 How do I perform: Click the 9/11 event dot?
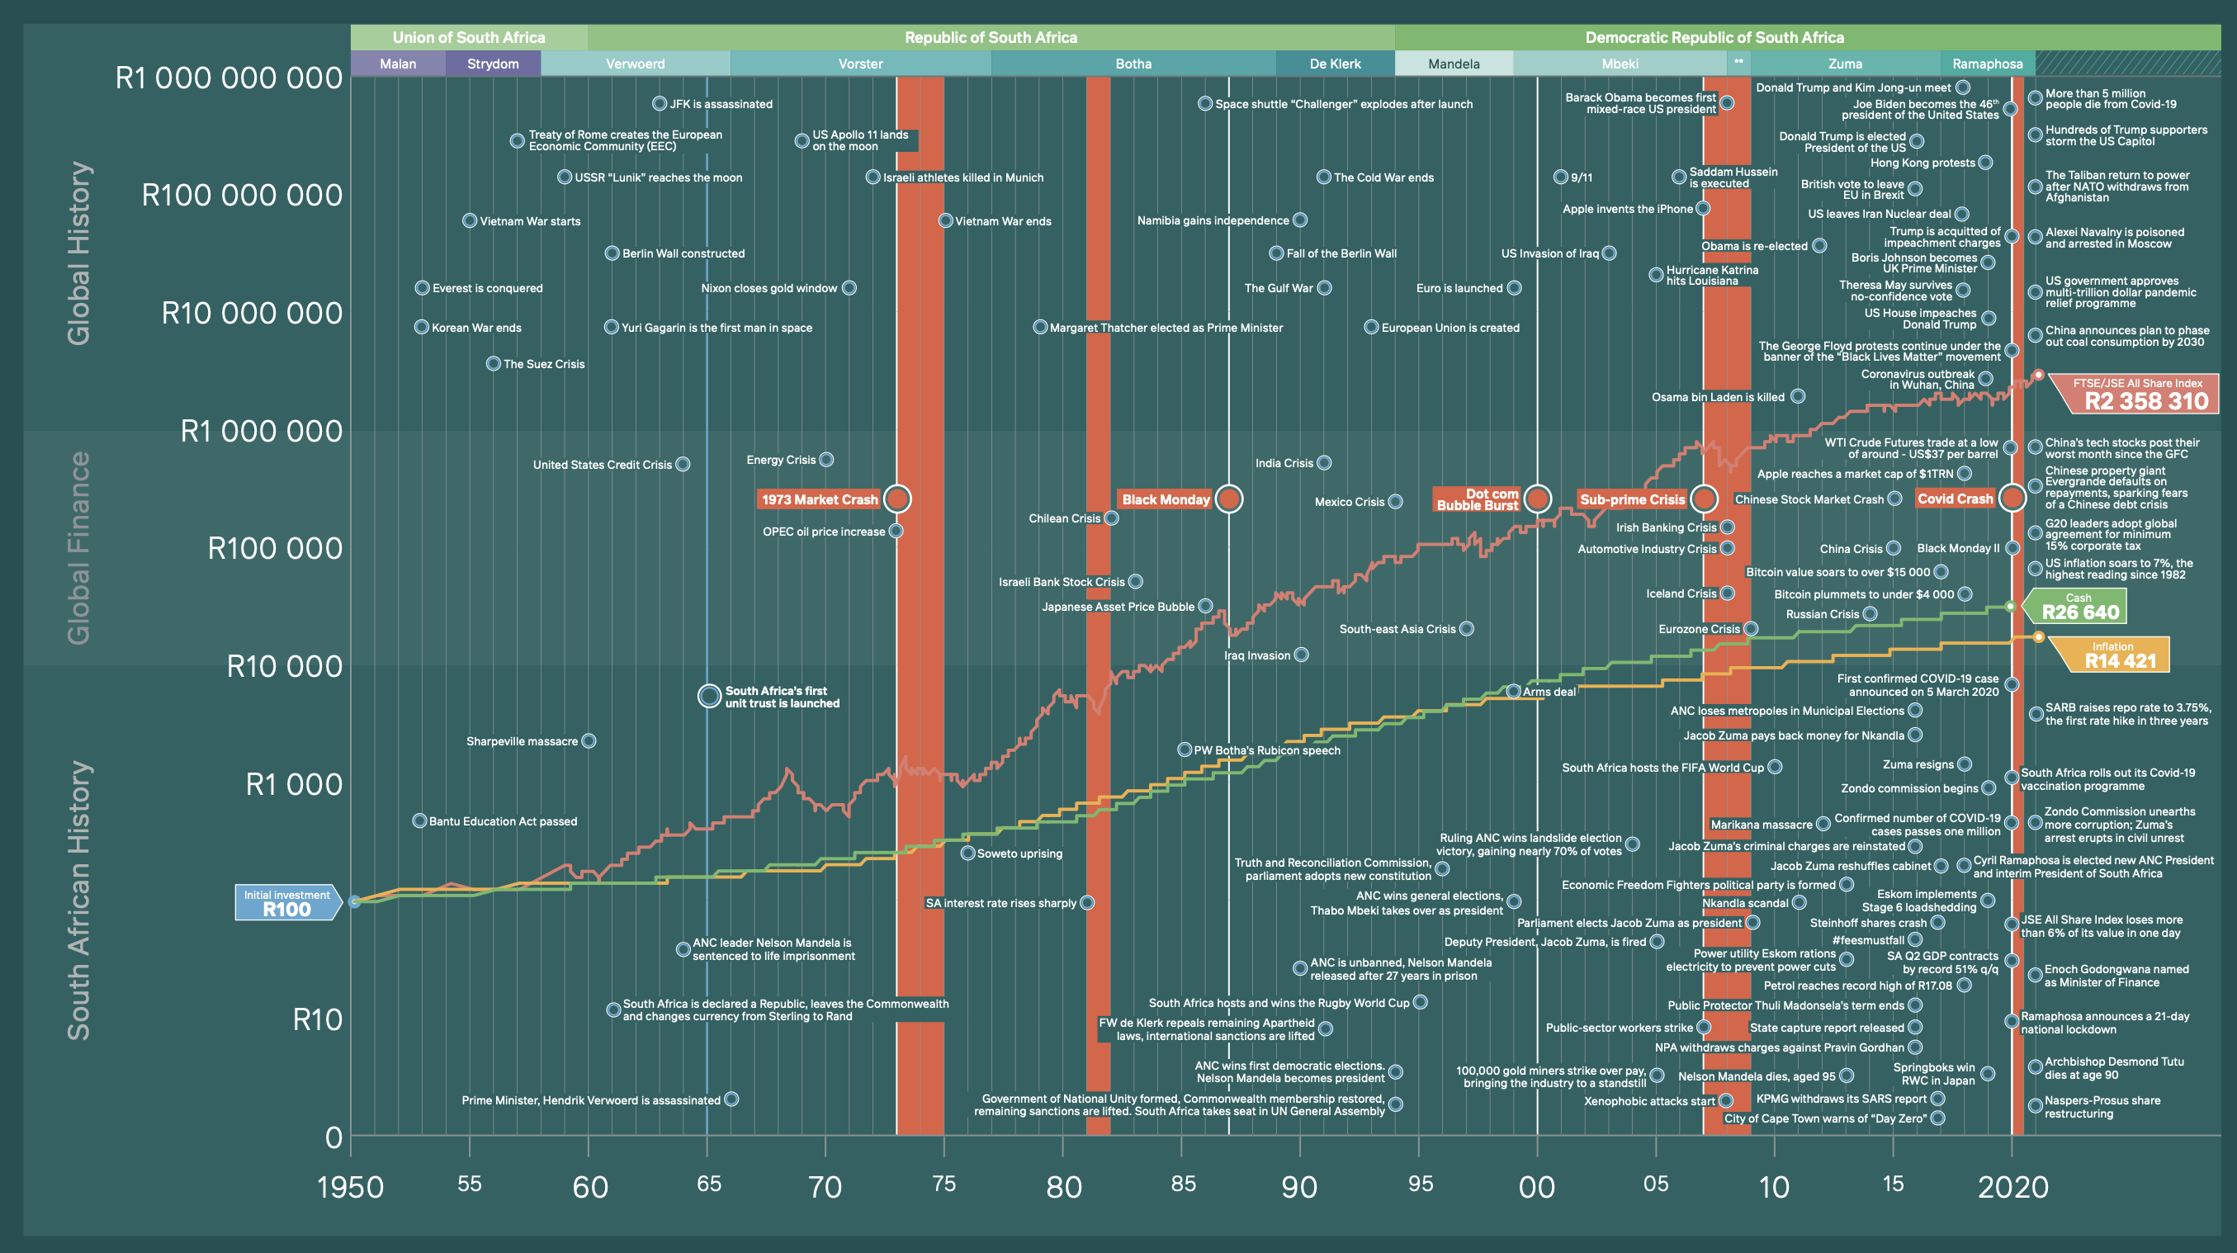point(1560,177)
